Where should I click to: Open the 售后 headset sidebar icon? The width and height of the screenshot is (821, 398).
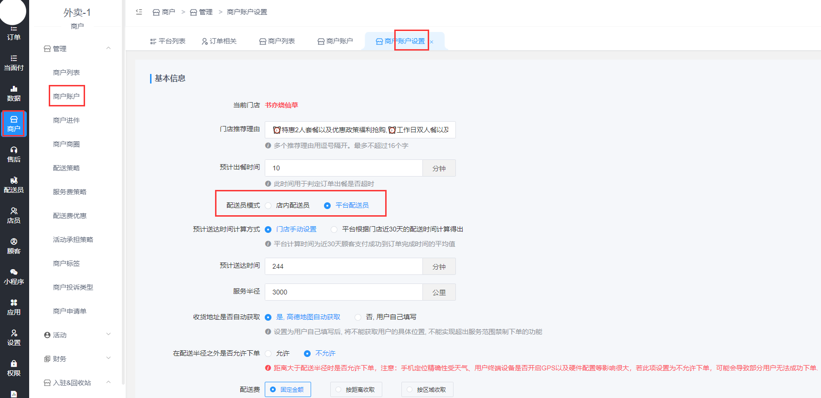(x=14, y=155)
